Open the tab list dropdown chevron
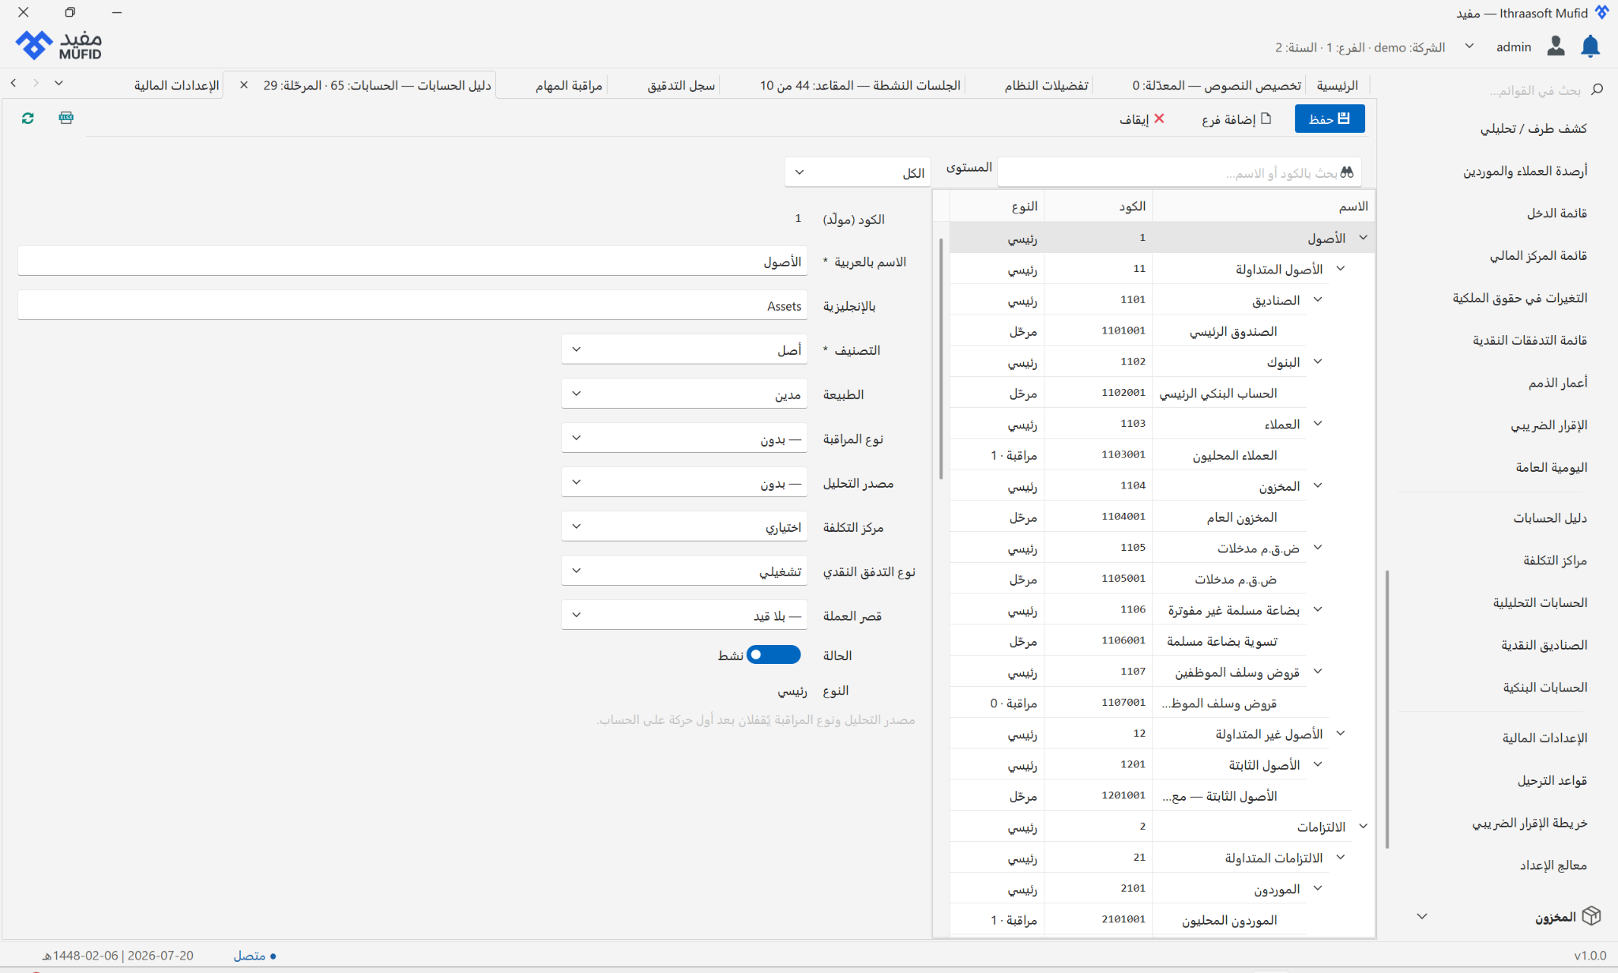 click(58, 82)
